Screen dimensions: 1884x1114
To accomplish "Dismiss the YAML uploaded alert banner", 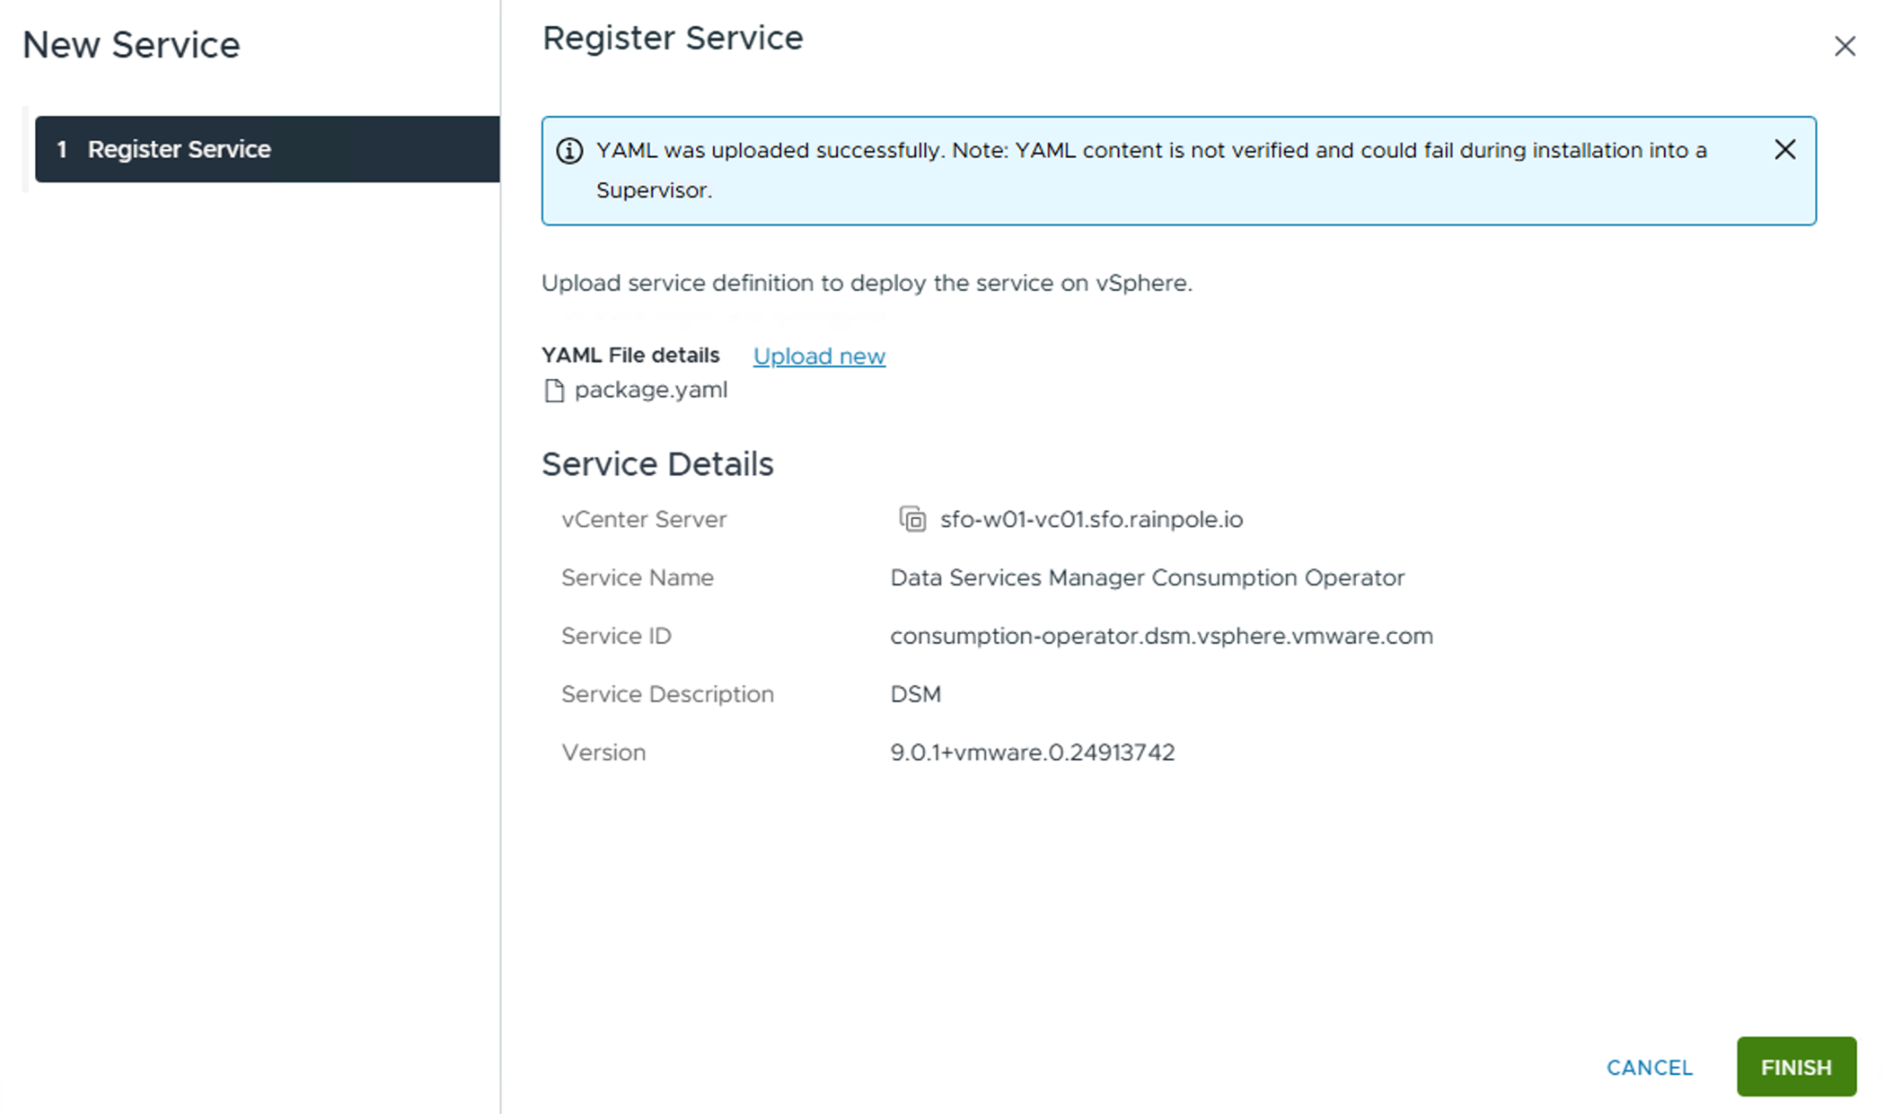I will tap(1785, 150).
